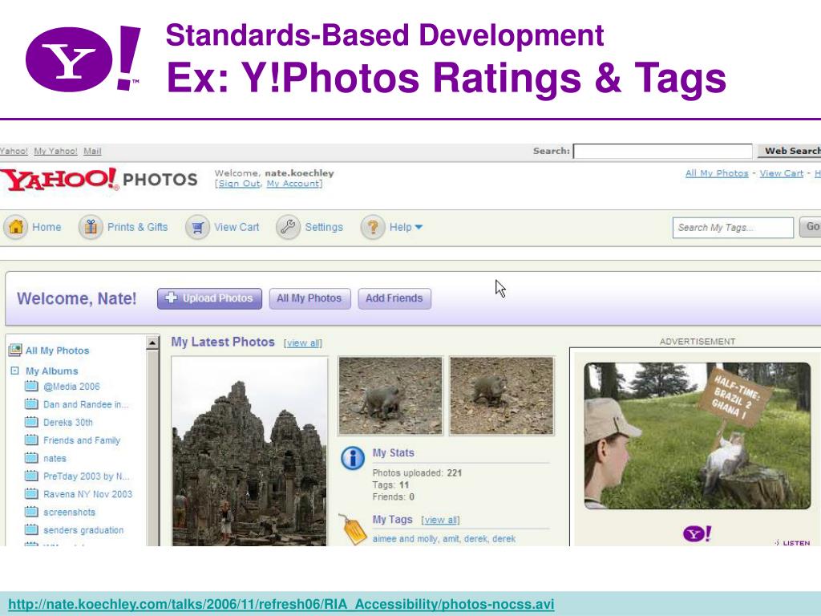Click the My Account link
Image resolution: width=821 pixels, height=616 pixels.
pyautogui.click(x=293, y=184)
